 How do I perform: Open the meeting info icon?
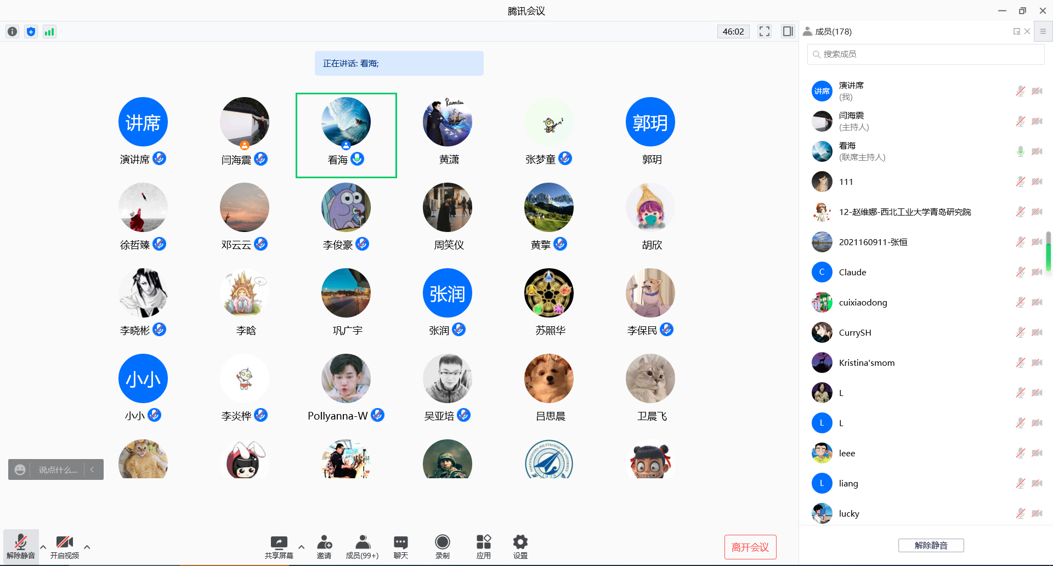pos(12,32)
